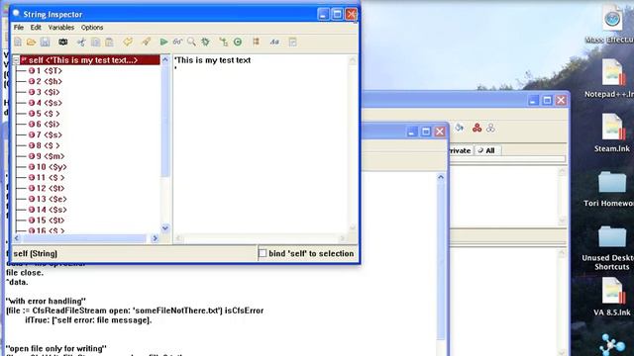The image size is (634, 356).
Task: Maximize the String Inspector window
Action: click(x=337, y=14)
